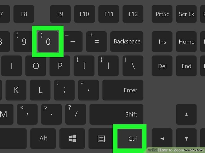Click the Scr Lk key
205x153 pixels.
click(186, 14)
